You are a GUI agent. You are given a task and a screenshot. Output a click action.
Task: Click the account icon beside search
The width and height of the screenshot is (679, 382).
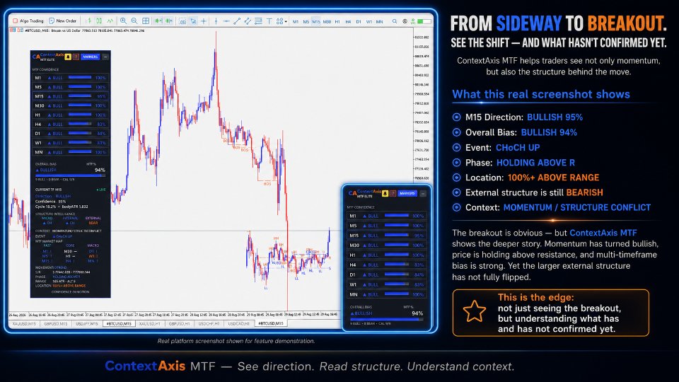click(x=405, y=21)
